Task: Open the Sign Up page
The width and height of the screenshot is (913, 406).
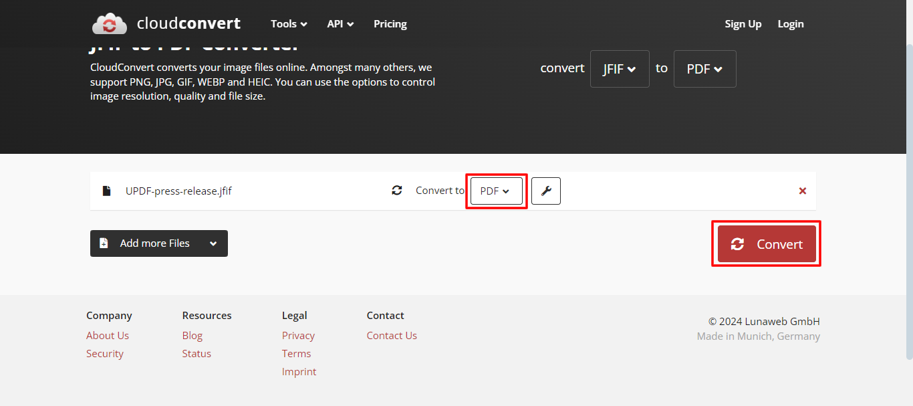Action: [743, 23]
